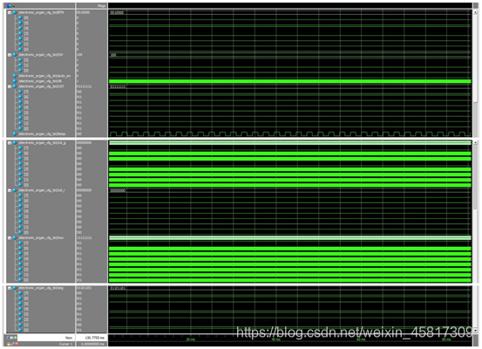Click the green add cursor icon near Now

coord(16,338)
